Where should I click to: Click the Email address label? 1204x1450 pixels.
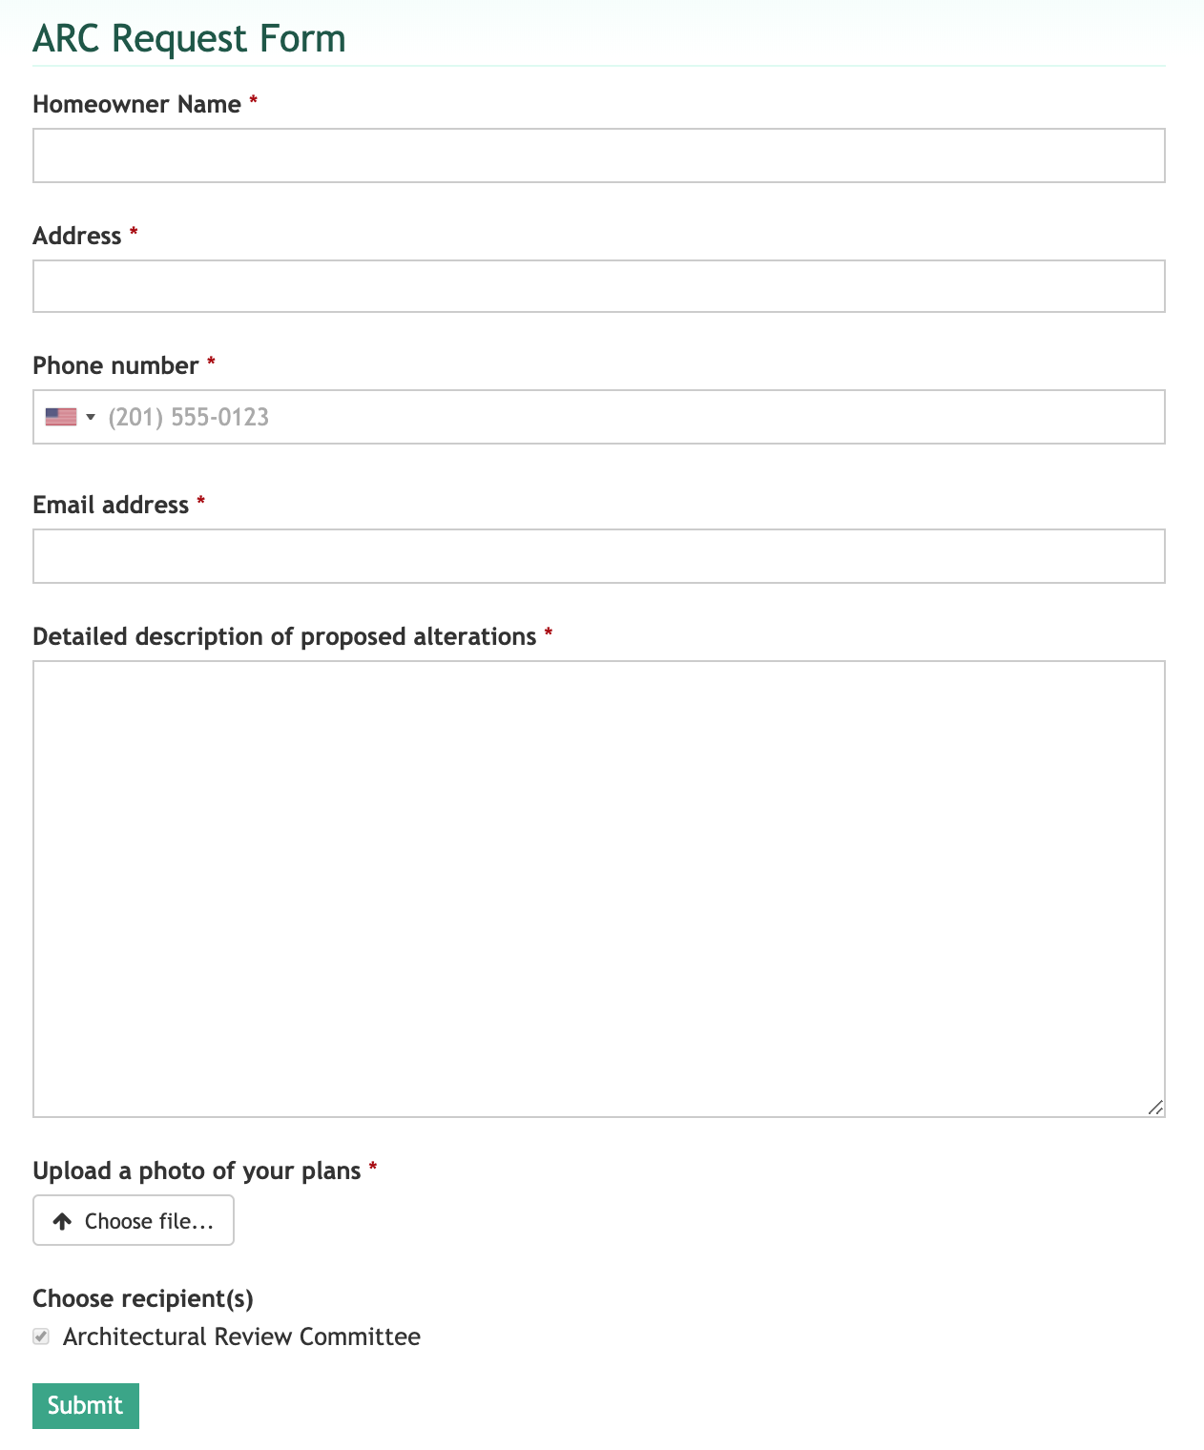click(x=111, y=505)
